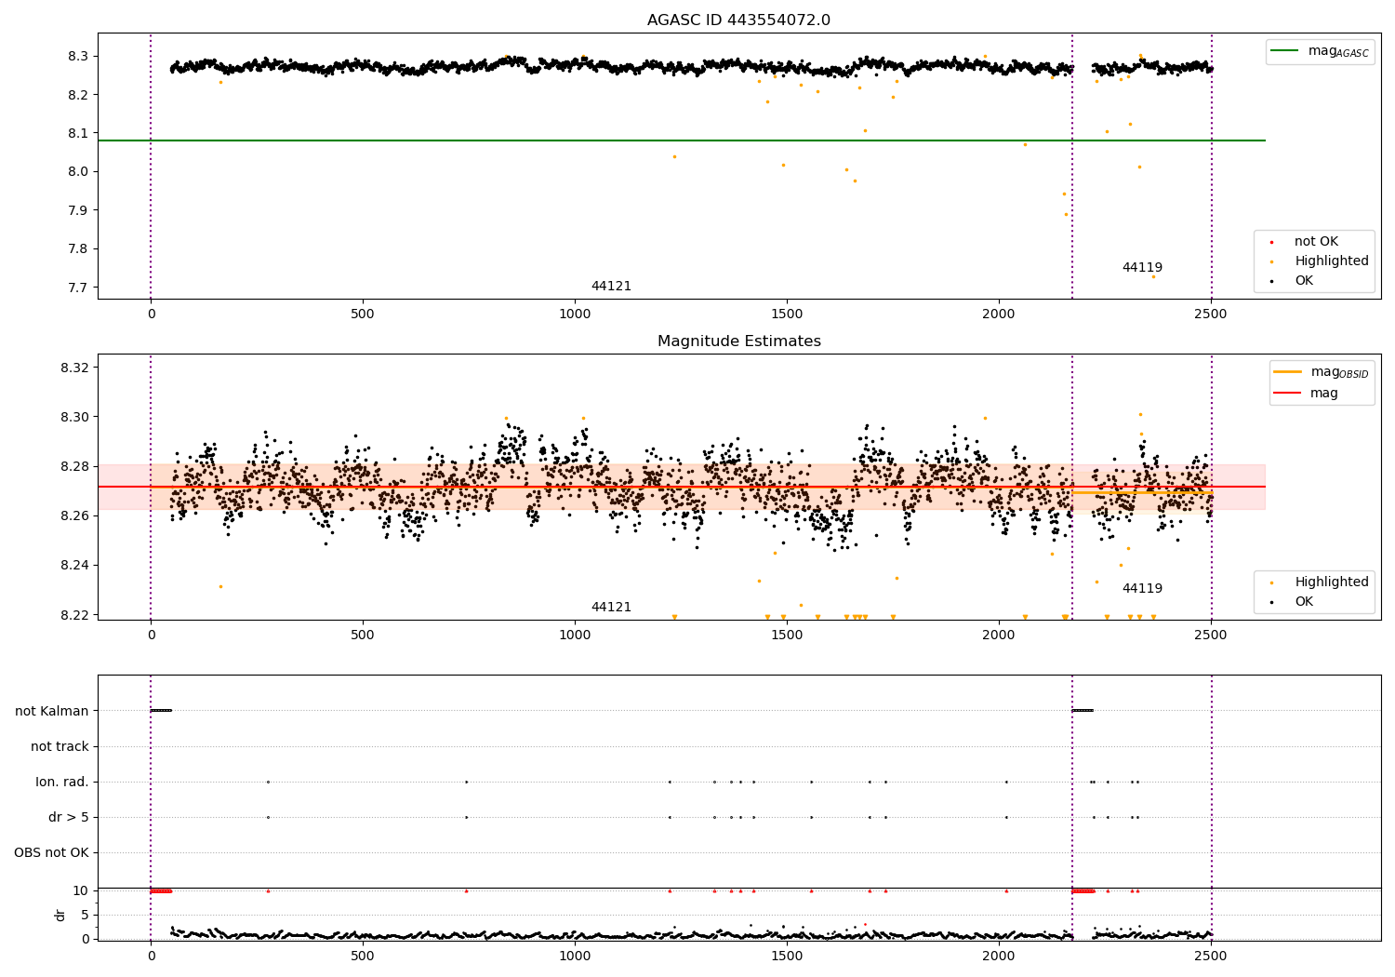Click the 'Magnitude Estimates' plot title
1395x977 pixels.
(x=738, y=341)
